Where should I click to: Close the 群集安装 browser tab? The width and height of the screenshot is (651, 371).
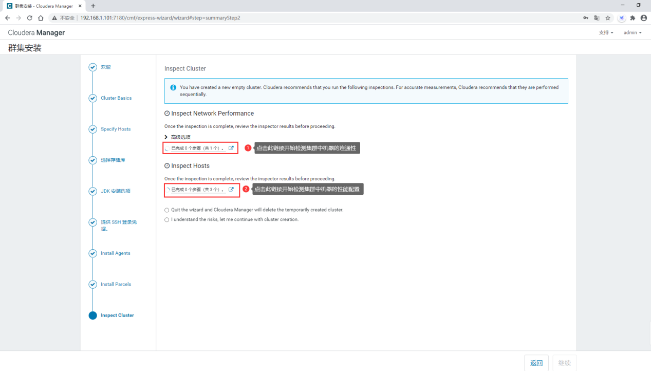80,6
